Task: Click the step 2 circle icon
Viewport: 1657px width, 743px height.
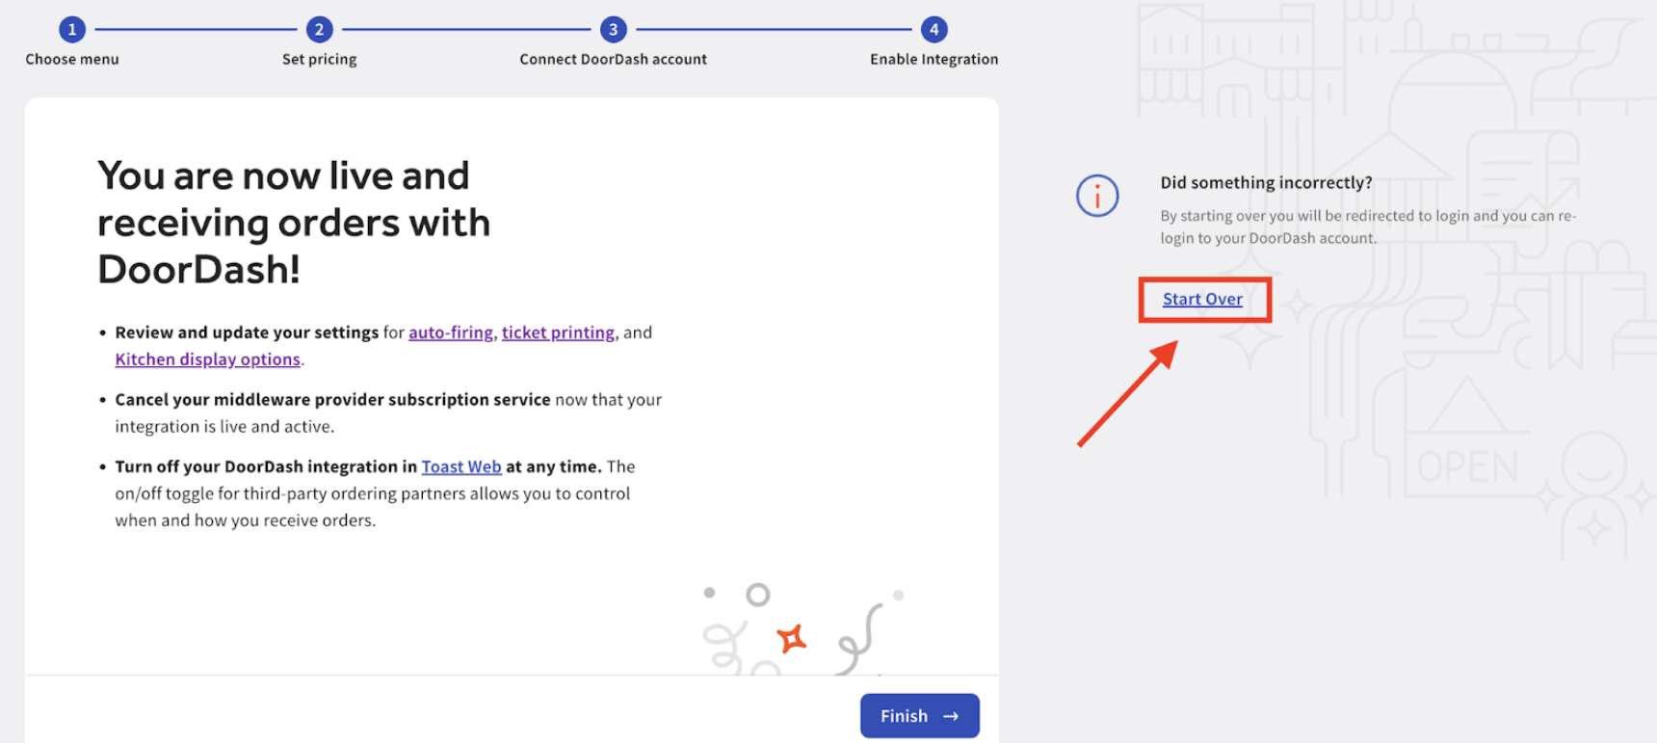Action: point(319,30)
